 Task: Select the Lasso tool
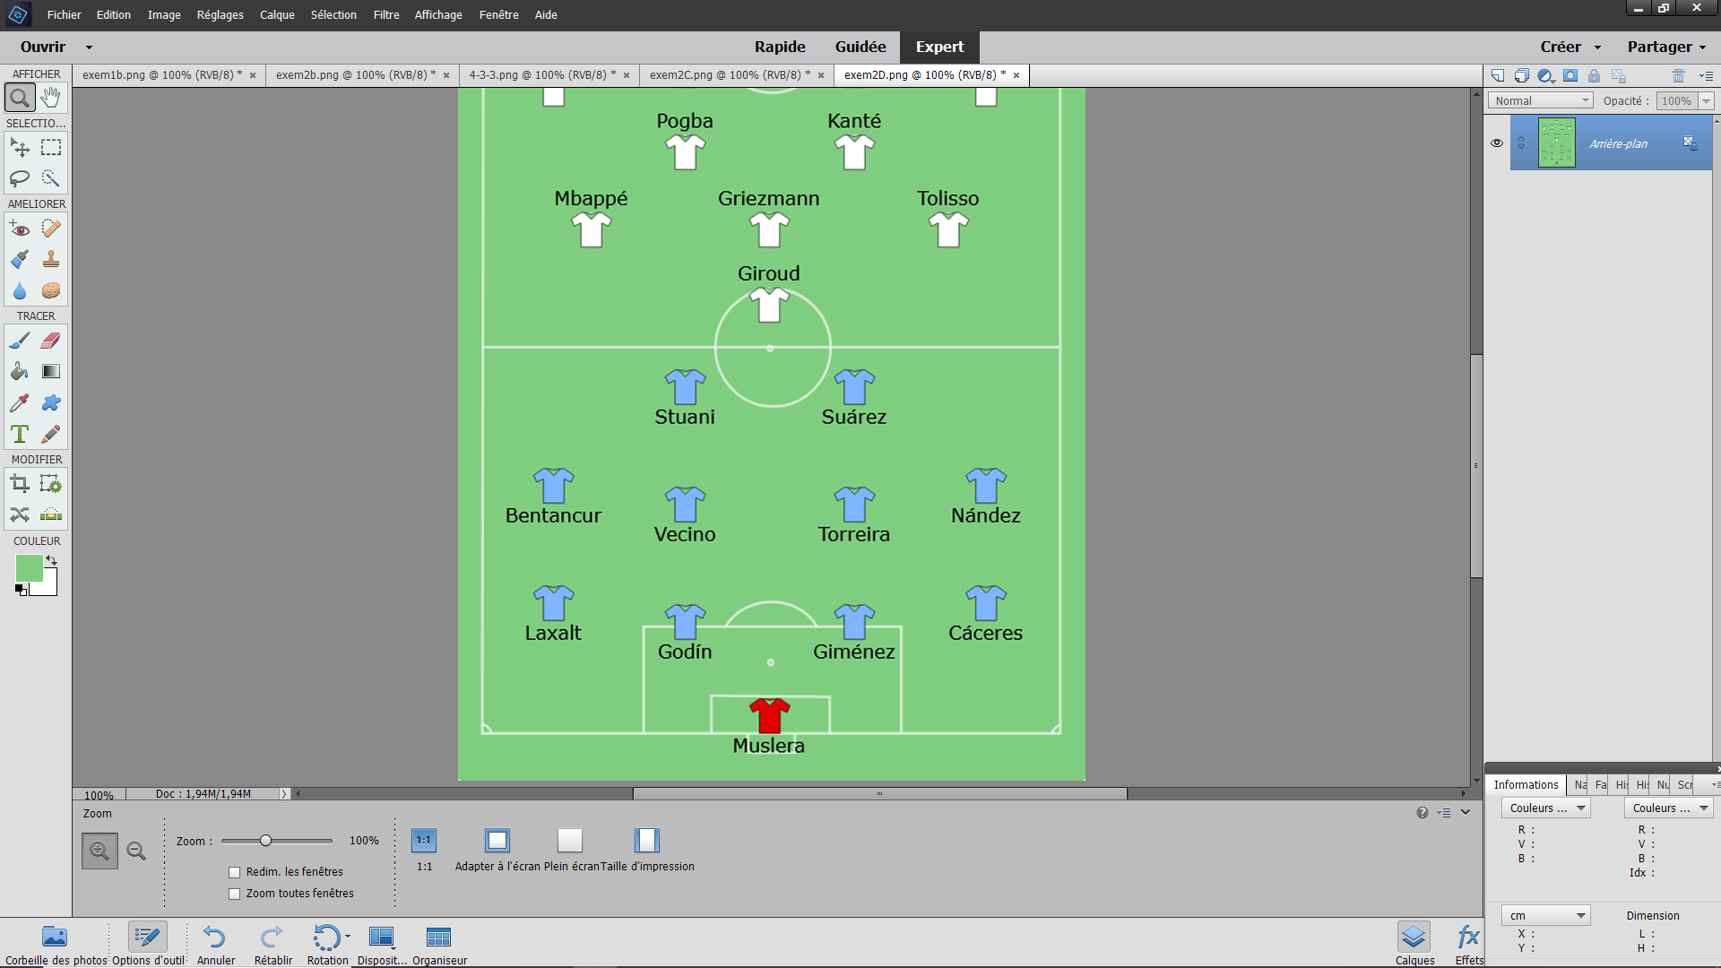point(20,178)
